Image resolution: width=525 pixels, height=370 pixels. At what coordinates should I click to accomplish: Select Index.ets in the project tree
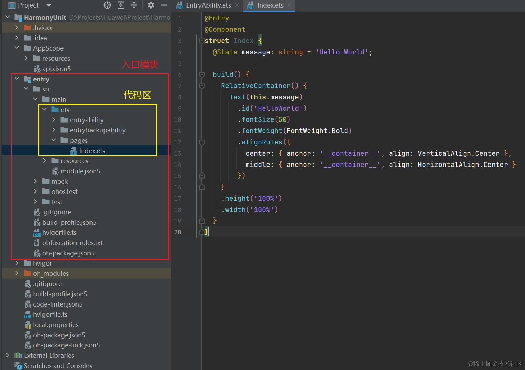click(x=92, y=151)
